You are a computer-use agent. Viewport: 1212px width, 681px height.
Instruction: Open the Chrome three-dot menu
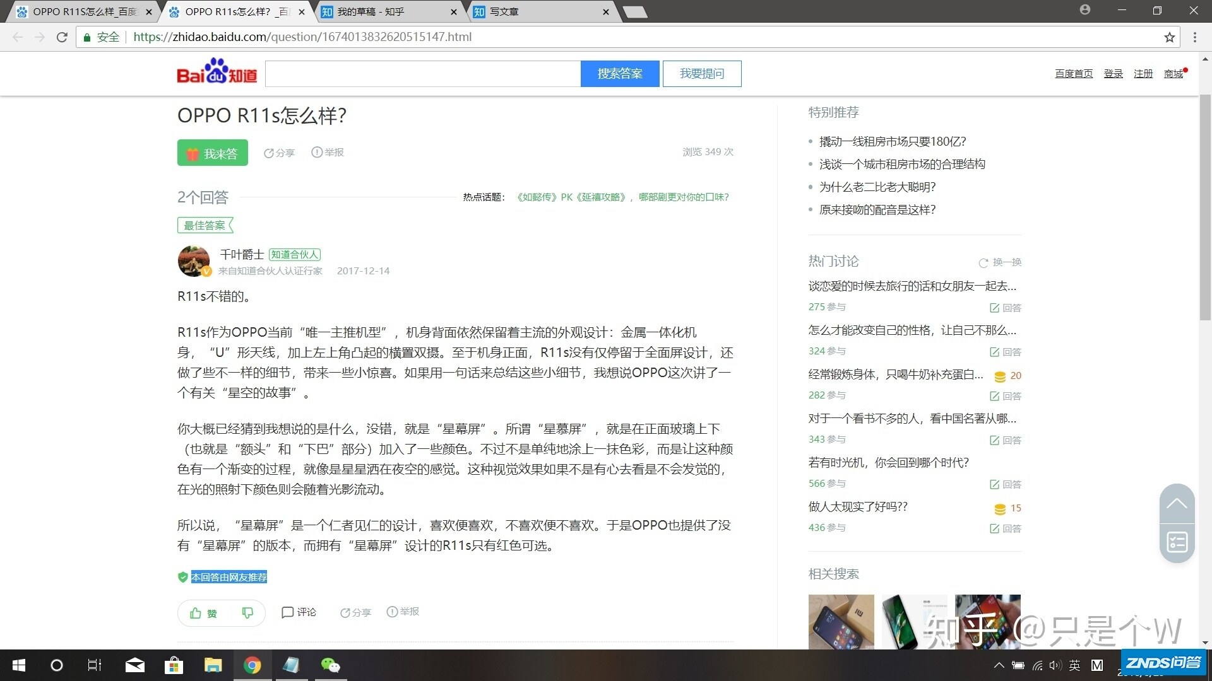point(1194,37)
